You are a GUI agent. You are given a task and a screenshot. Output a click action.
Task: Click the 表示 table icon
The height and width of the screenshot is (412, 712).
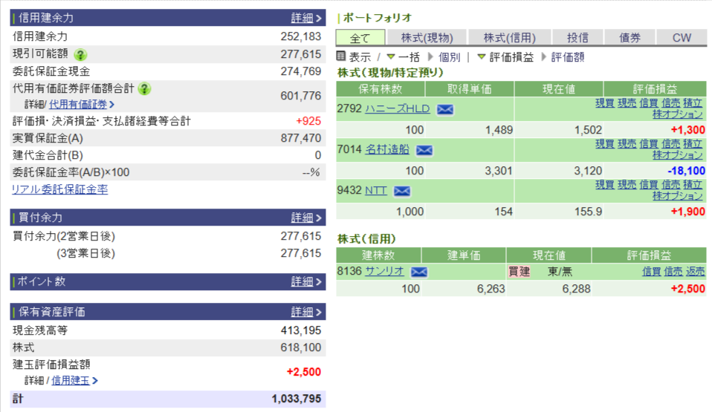point(341,56)
